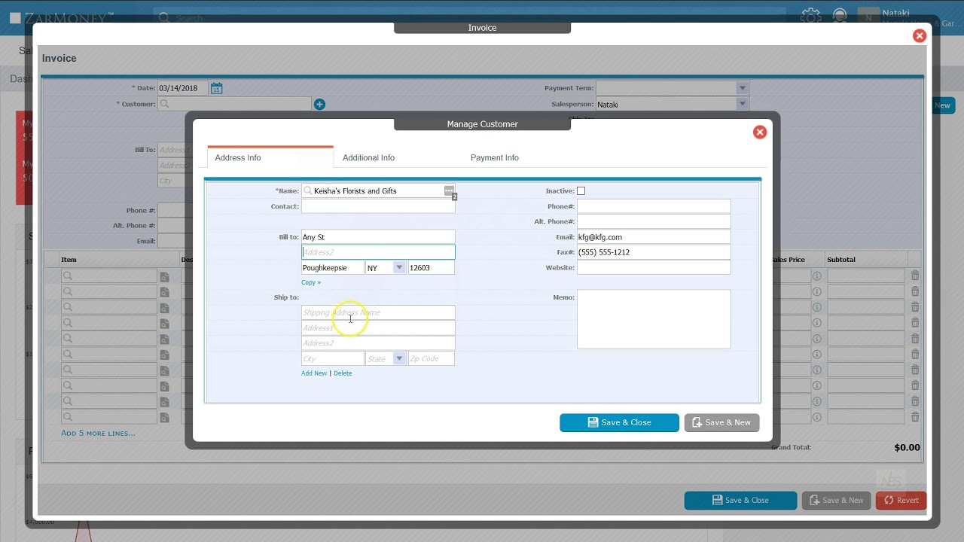The image size is (964, 542).
Task: Click the Fax# field with (555) 555-1212
Action: 654,252
